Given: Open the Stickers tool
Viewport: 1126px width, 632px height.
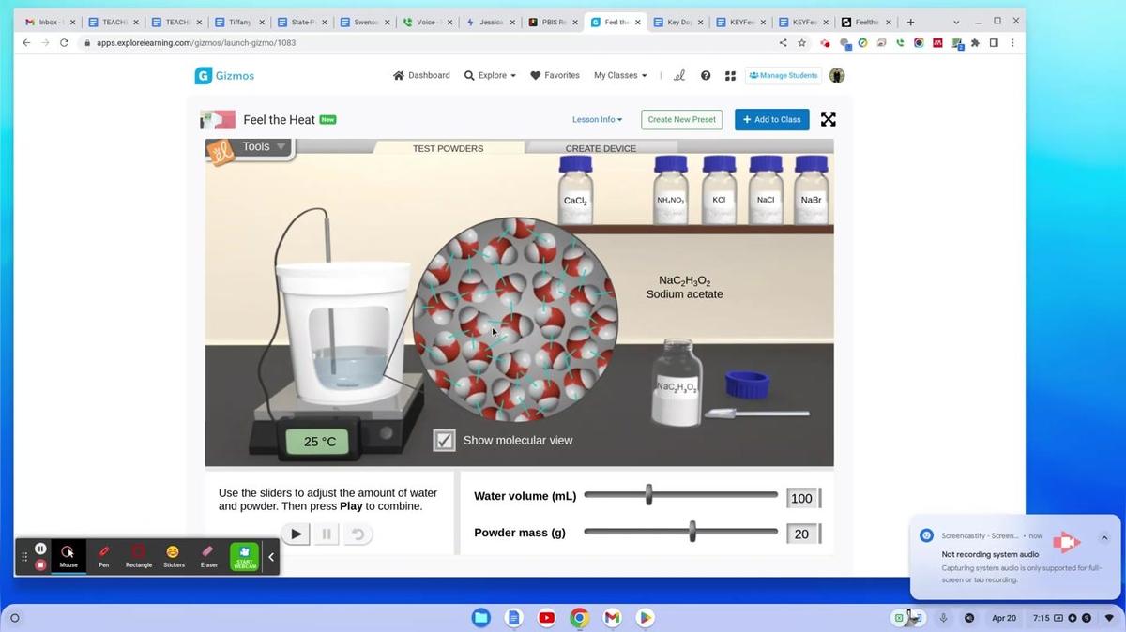Looking at the screenshot, I should click(174, 555).
